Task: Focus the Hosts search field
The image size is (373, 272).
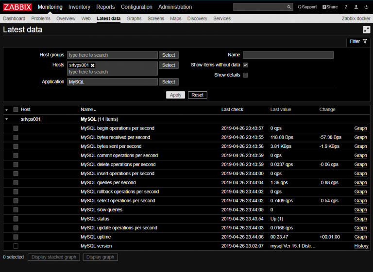Action: (x=112, y=72)
